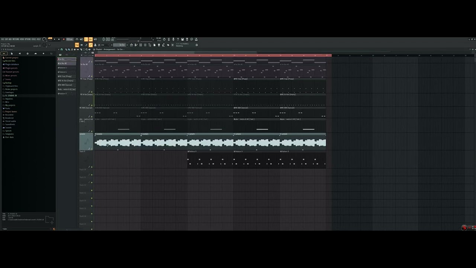The height and width of the screenshot is (268, 476).
Task: Toggle the highlighted countdown before recording button
Action: coord(86,39)
